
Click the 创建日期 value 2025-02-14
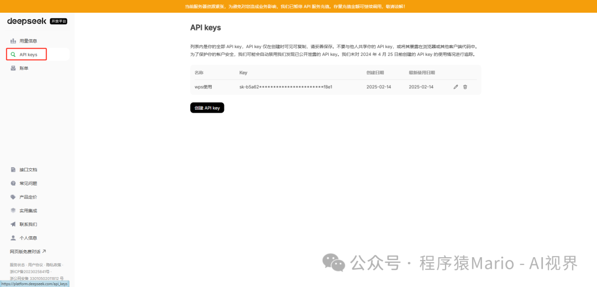click(x=379, y=87)
